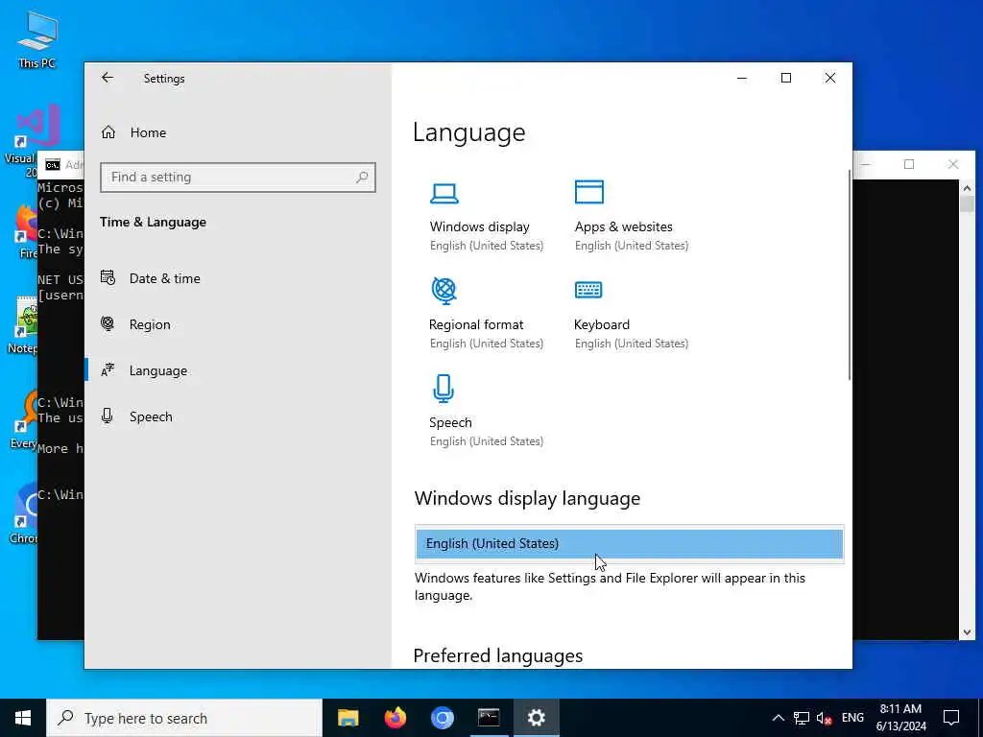Click the Region globe sidebar icon
Image resolution: width=983 pixels, height=737 pixels.
pos(108,324)
